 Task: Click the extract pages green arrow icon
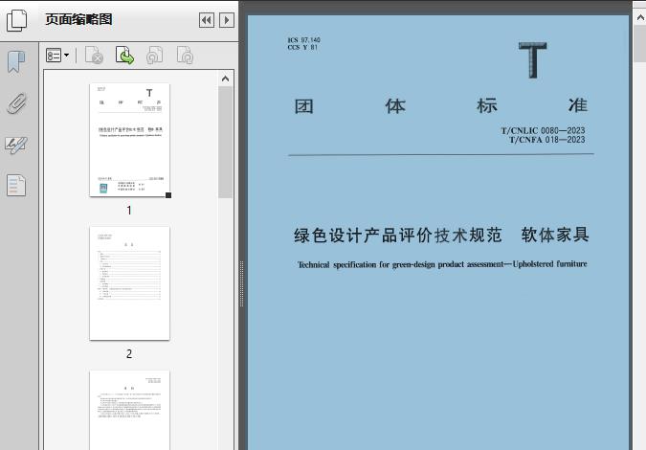[124, 56]
